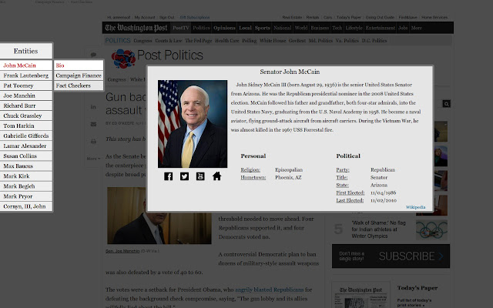
Task: Select Pat Toomey in Entities list
Action: (26, 85)
